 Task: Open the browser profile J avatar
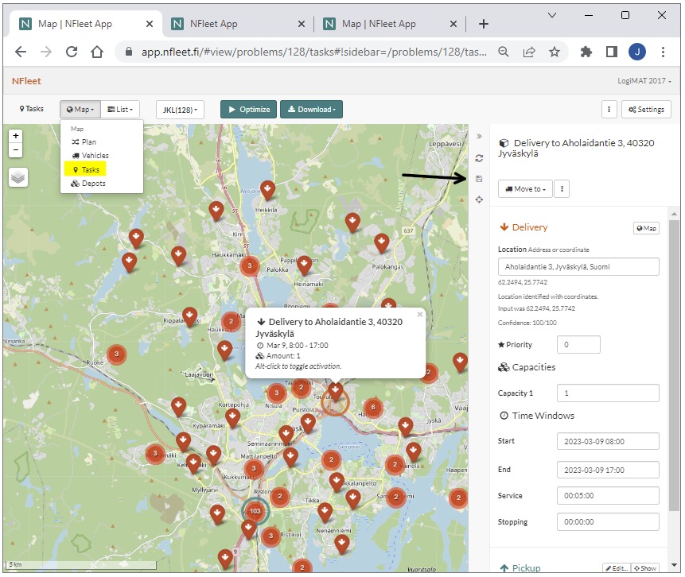(x=637, y=52)
